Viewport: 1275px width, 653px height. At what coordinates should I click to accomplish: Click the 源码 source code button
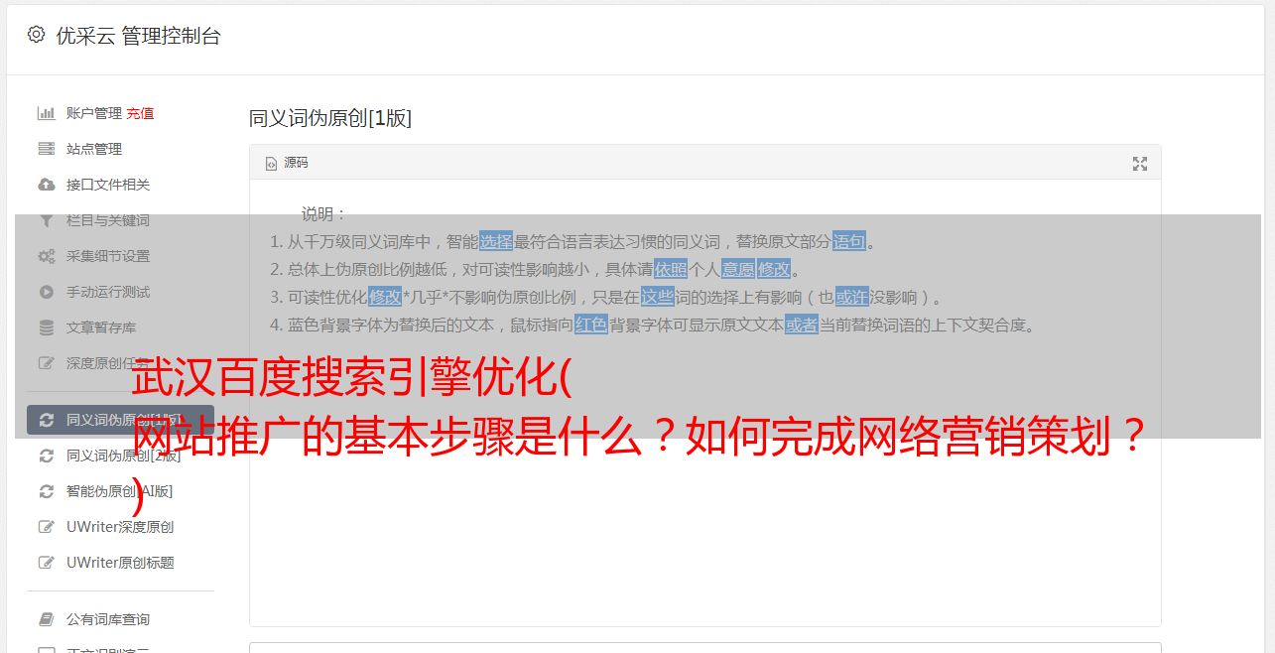pos(287,163)
